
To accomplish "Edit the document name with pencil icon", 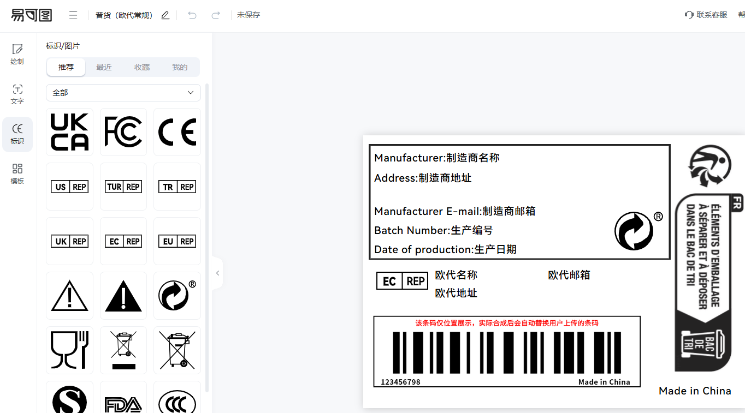I will (x=165, y=15).
